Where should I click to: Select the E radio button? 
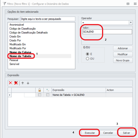pos(87,54)
